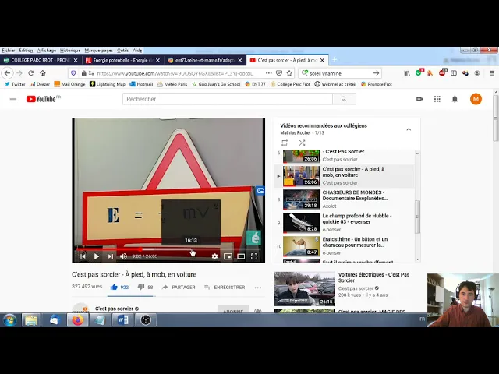The image size is (499, 374).
Task: Open a new browser tab
Action: click(x=334, y=60)
